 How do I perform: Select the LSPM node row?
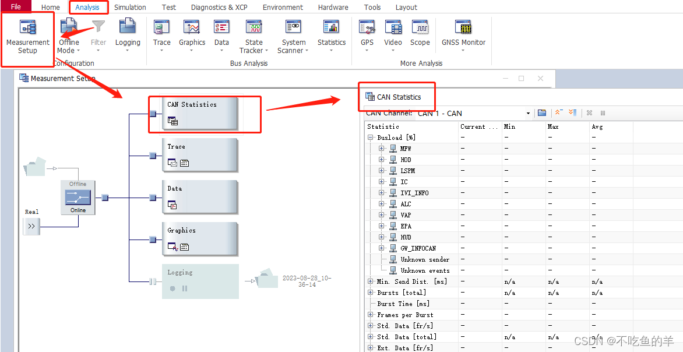pos(408,171)
